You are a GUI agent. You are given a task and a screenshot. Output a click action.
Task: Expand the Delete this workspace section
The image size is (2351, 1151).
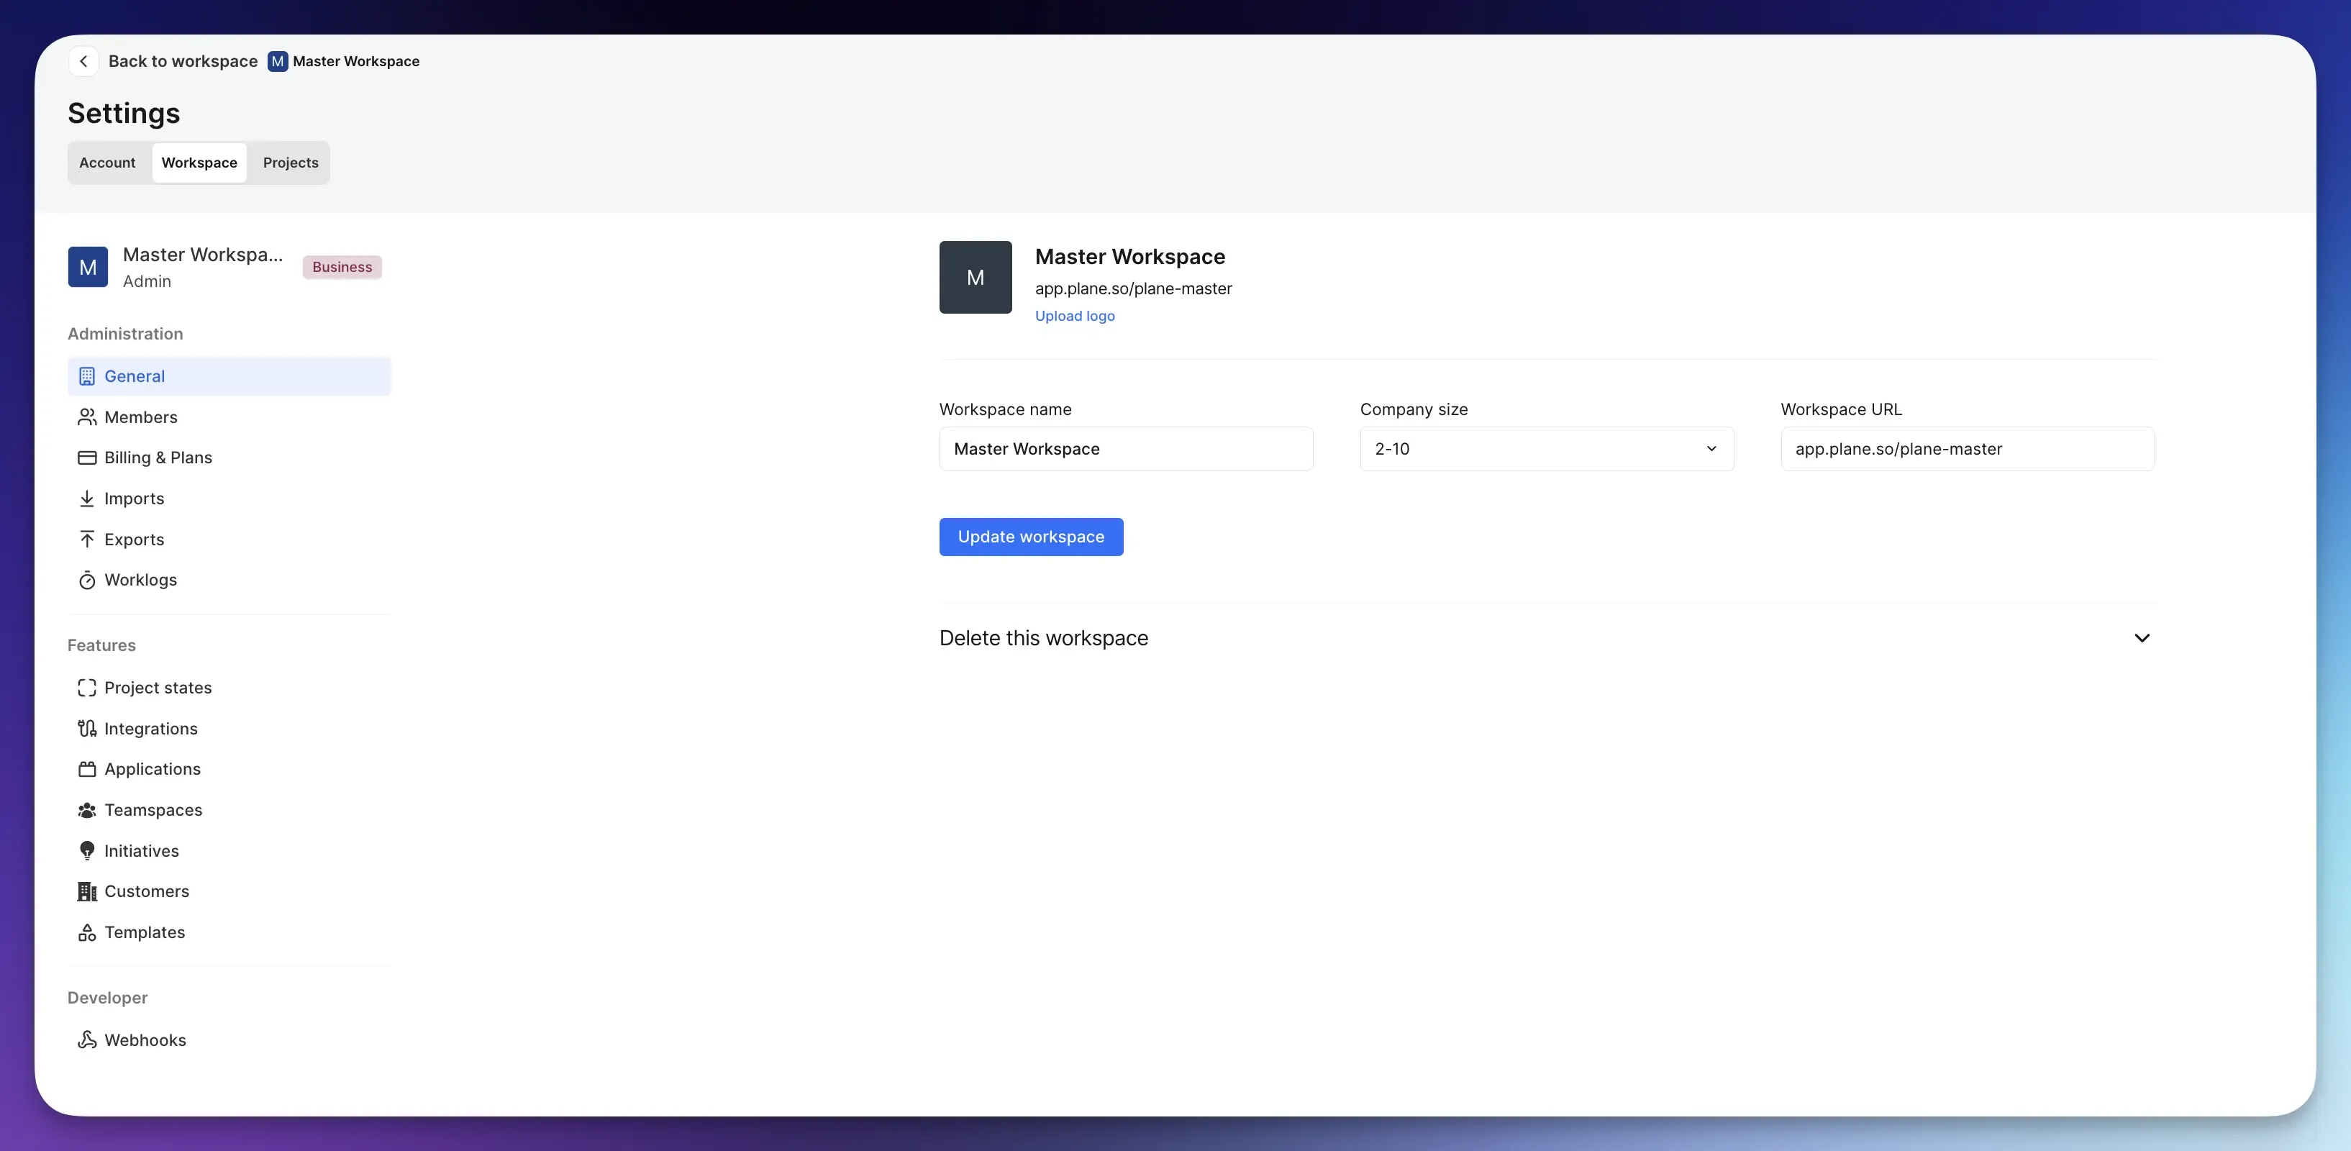(2142, 638)
